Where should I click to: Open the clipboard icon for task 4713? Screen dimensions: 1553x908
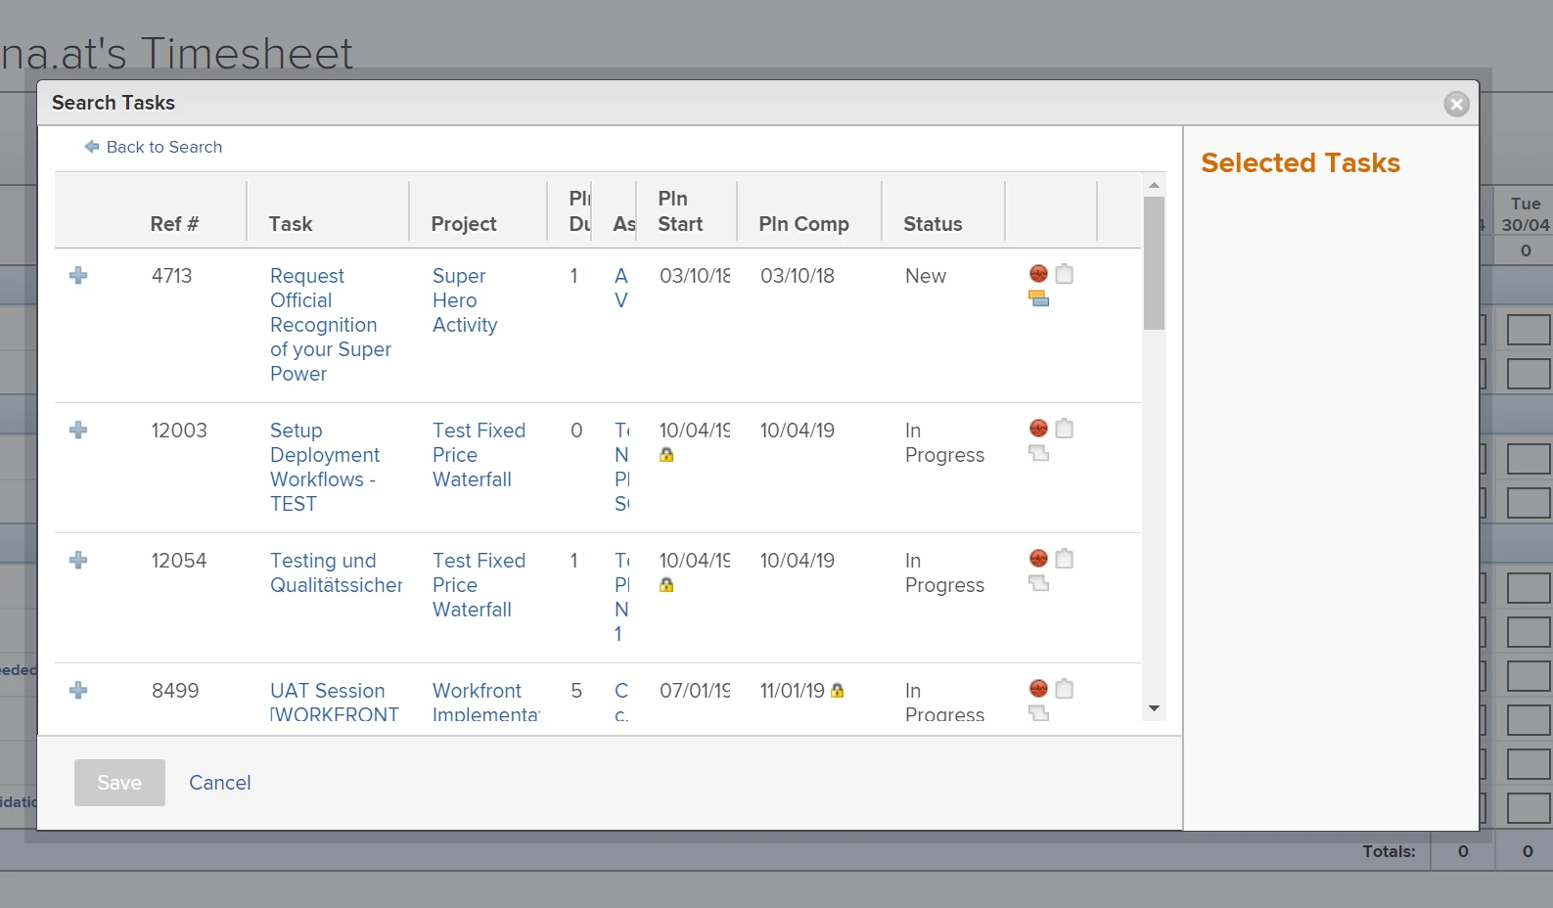point(1065,274)
